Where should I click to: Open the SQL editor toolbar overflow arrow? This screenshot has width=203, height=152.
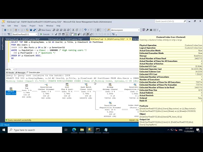coord(116,35)
